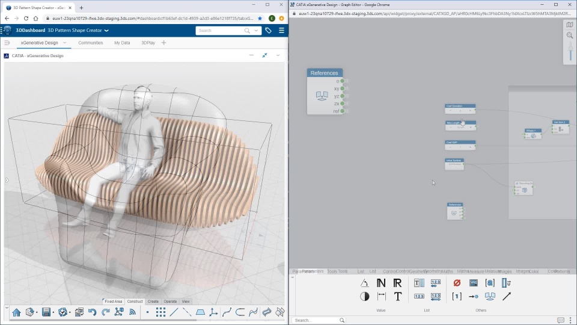Open the xGenerative Design tab dropdown chevron
Image resolution: width=577 pixels, height=325 pixels.
pos(64,43)
